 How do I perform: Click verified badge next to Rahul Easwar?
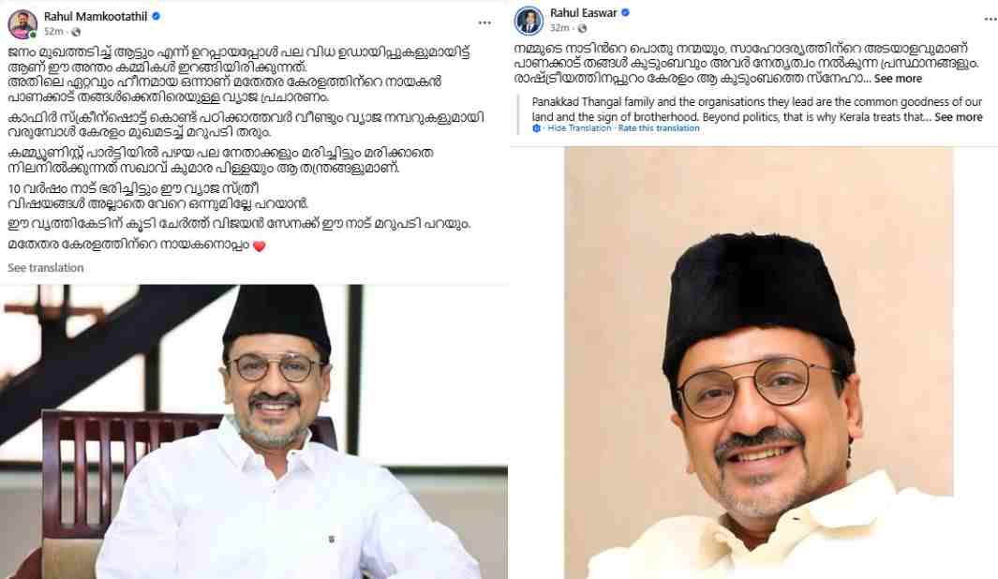(626, 13)
